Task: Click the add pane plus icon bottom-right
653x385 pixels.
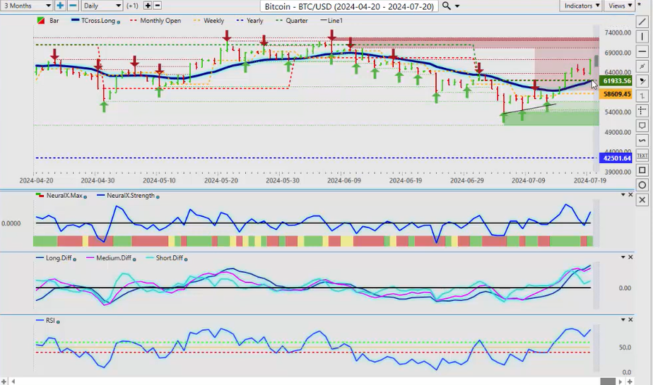Action: pyautogui.click(x=630, y=381)
